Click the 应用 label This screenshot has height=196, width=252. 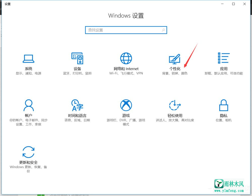224,69
